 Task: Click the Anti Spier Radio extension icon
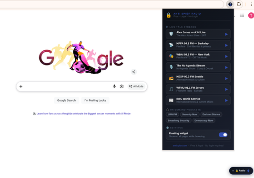pyautogui.click(x=230, y=4)
